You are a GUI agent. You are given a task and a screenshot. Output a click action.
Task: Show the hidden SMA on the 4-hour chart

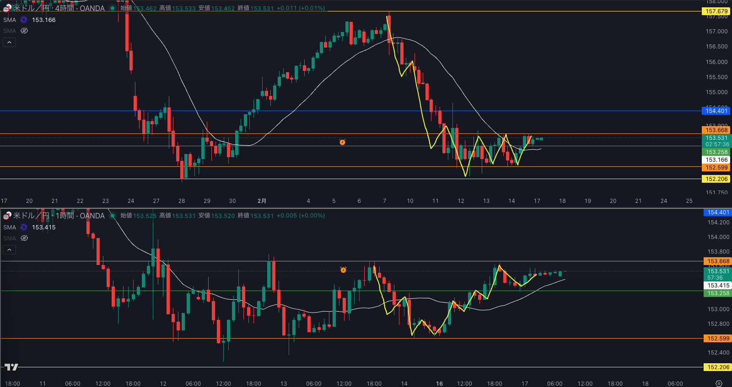(x=24, y=31)
